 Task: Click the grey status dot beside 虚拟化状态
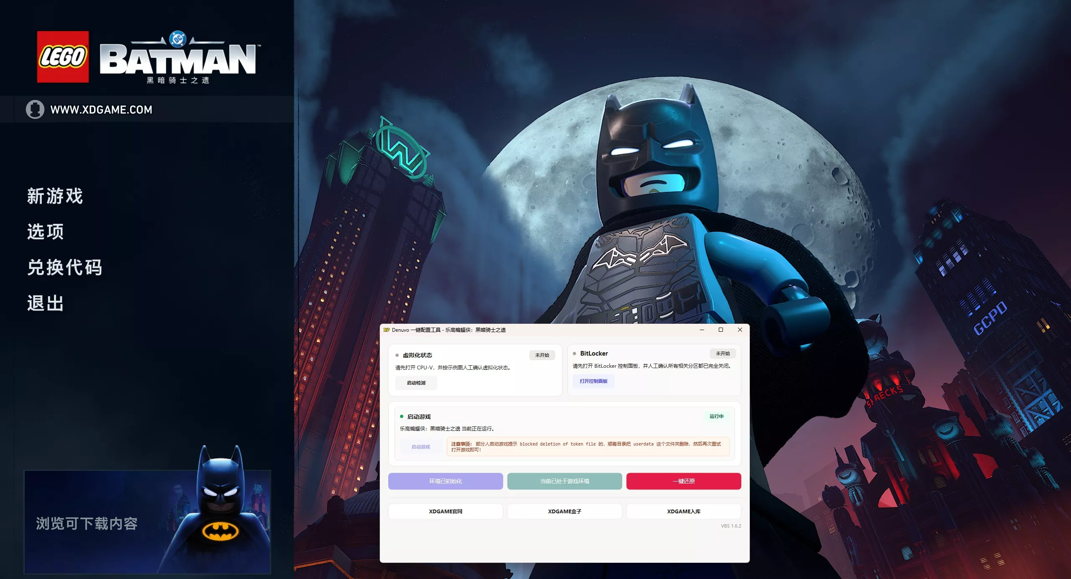click(x=397, y=355)
